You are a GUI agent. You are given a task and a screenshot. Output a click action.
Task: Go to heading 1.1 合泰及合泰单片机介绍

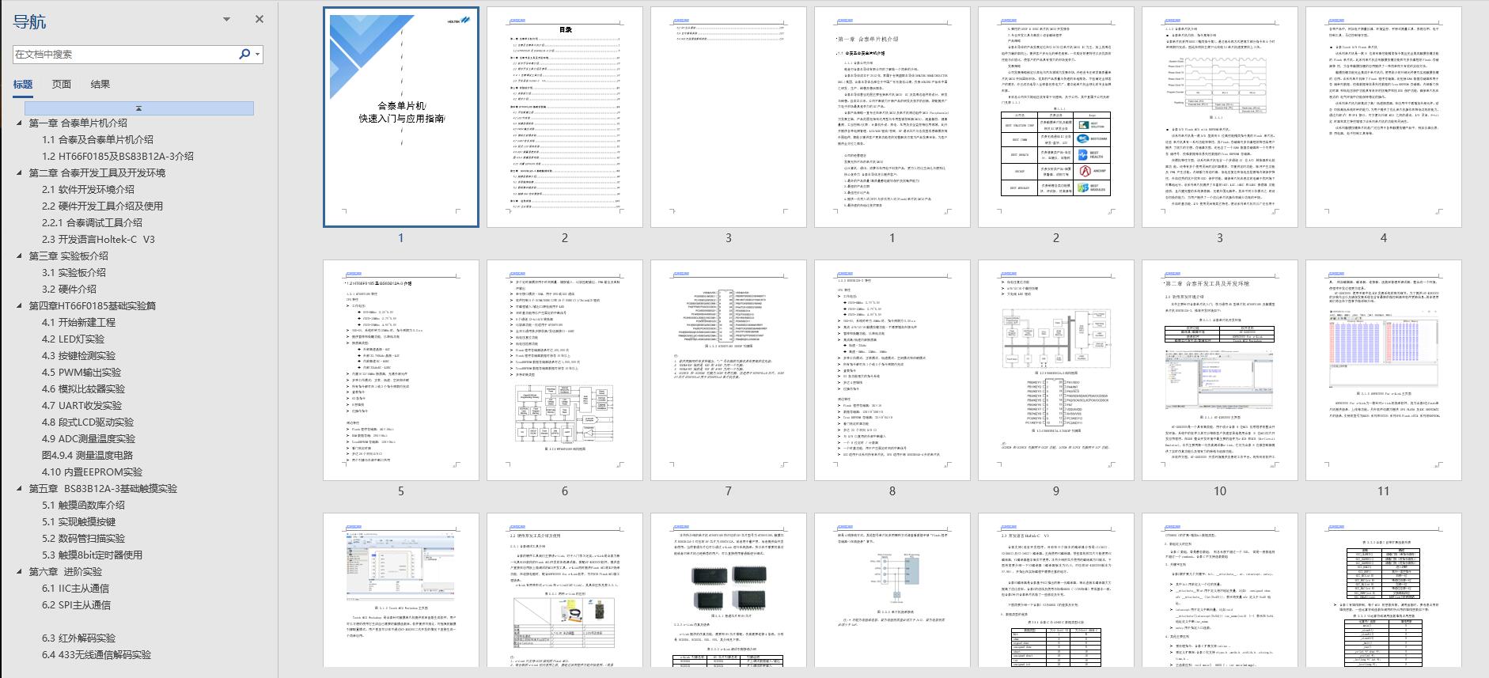click(97, 139)
